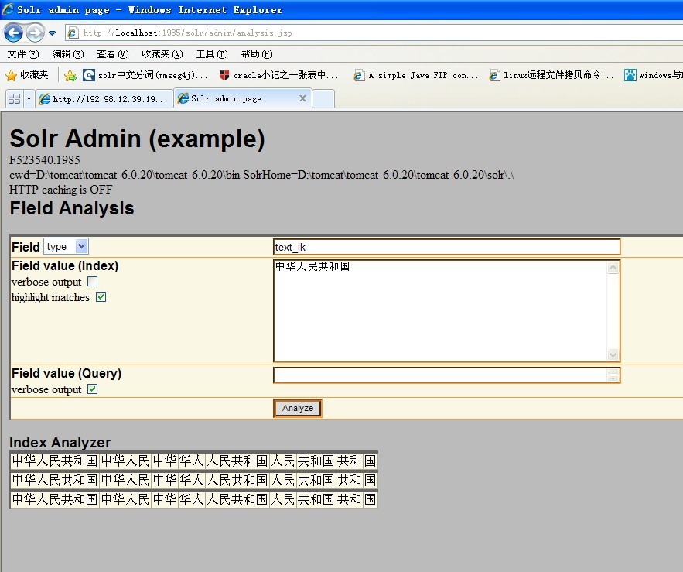Click the page icon in the address bar
Screen dimensions: 683x572
click(x=73, y=33)
